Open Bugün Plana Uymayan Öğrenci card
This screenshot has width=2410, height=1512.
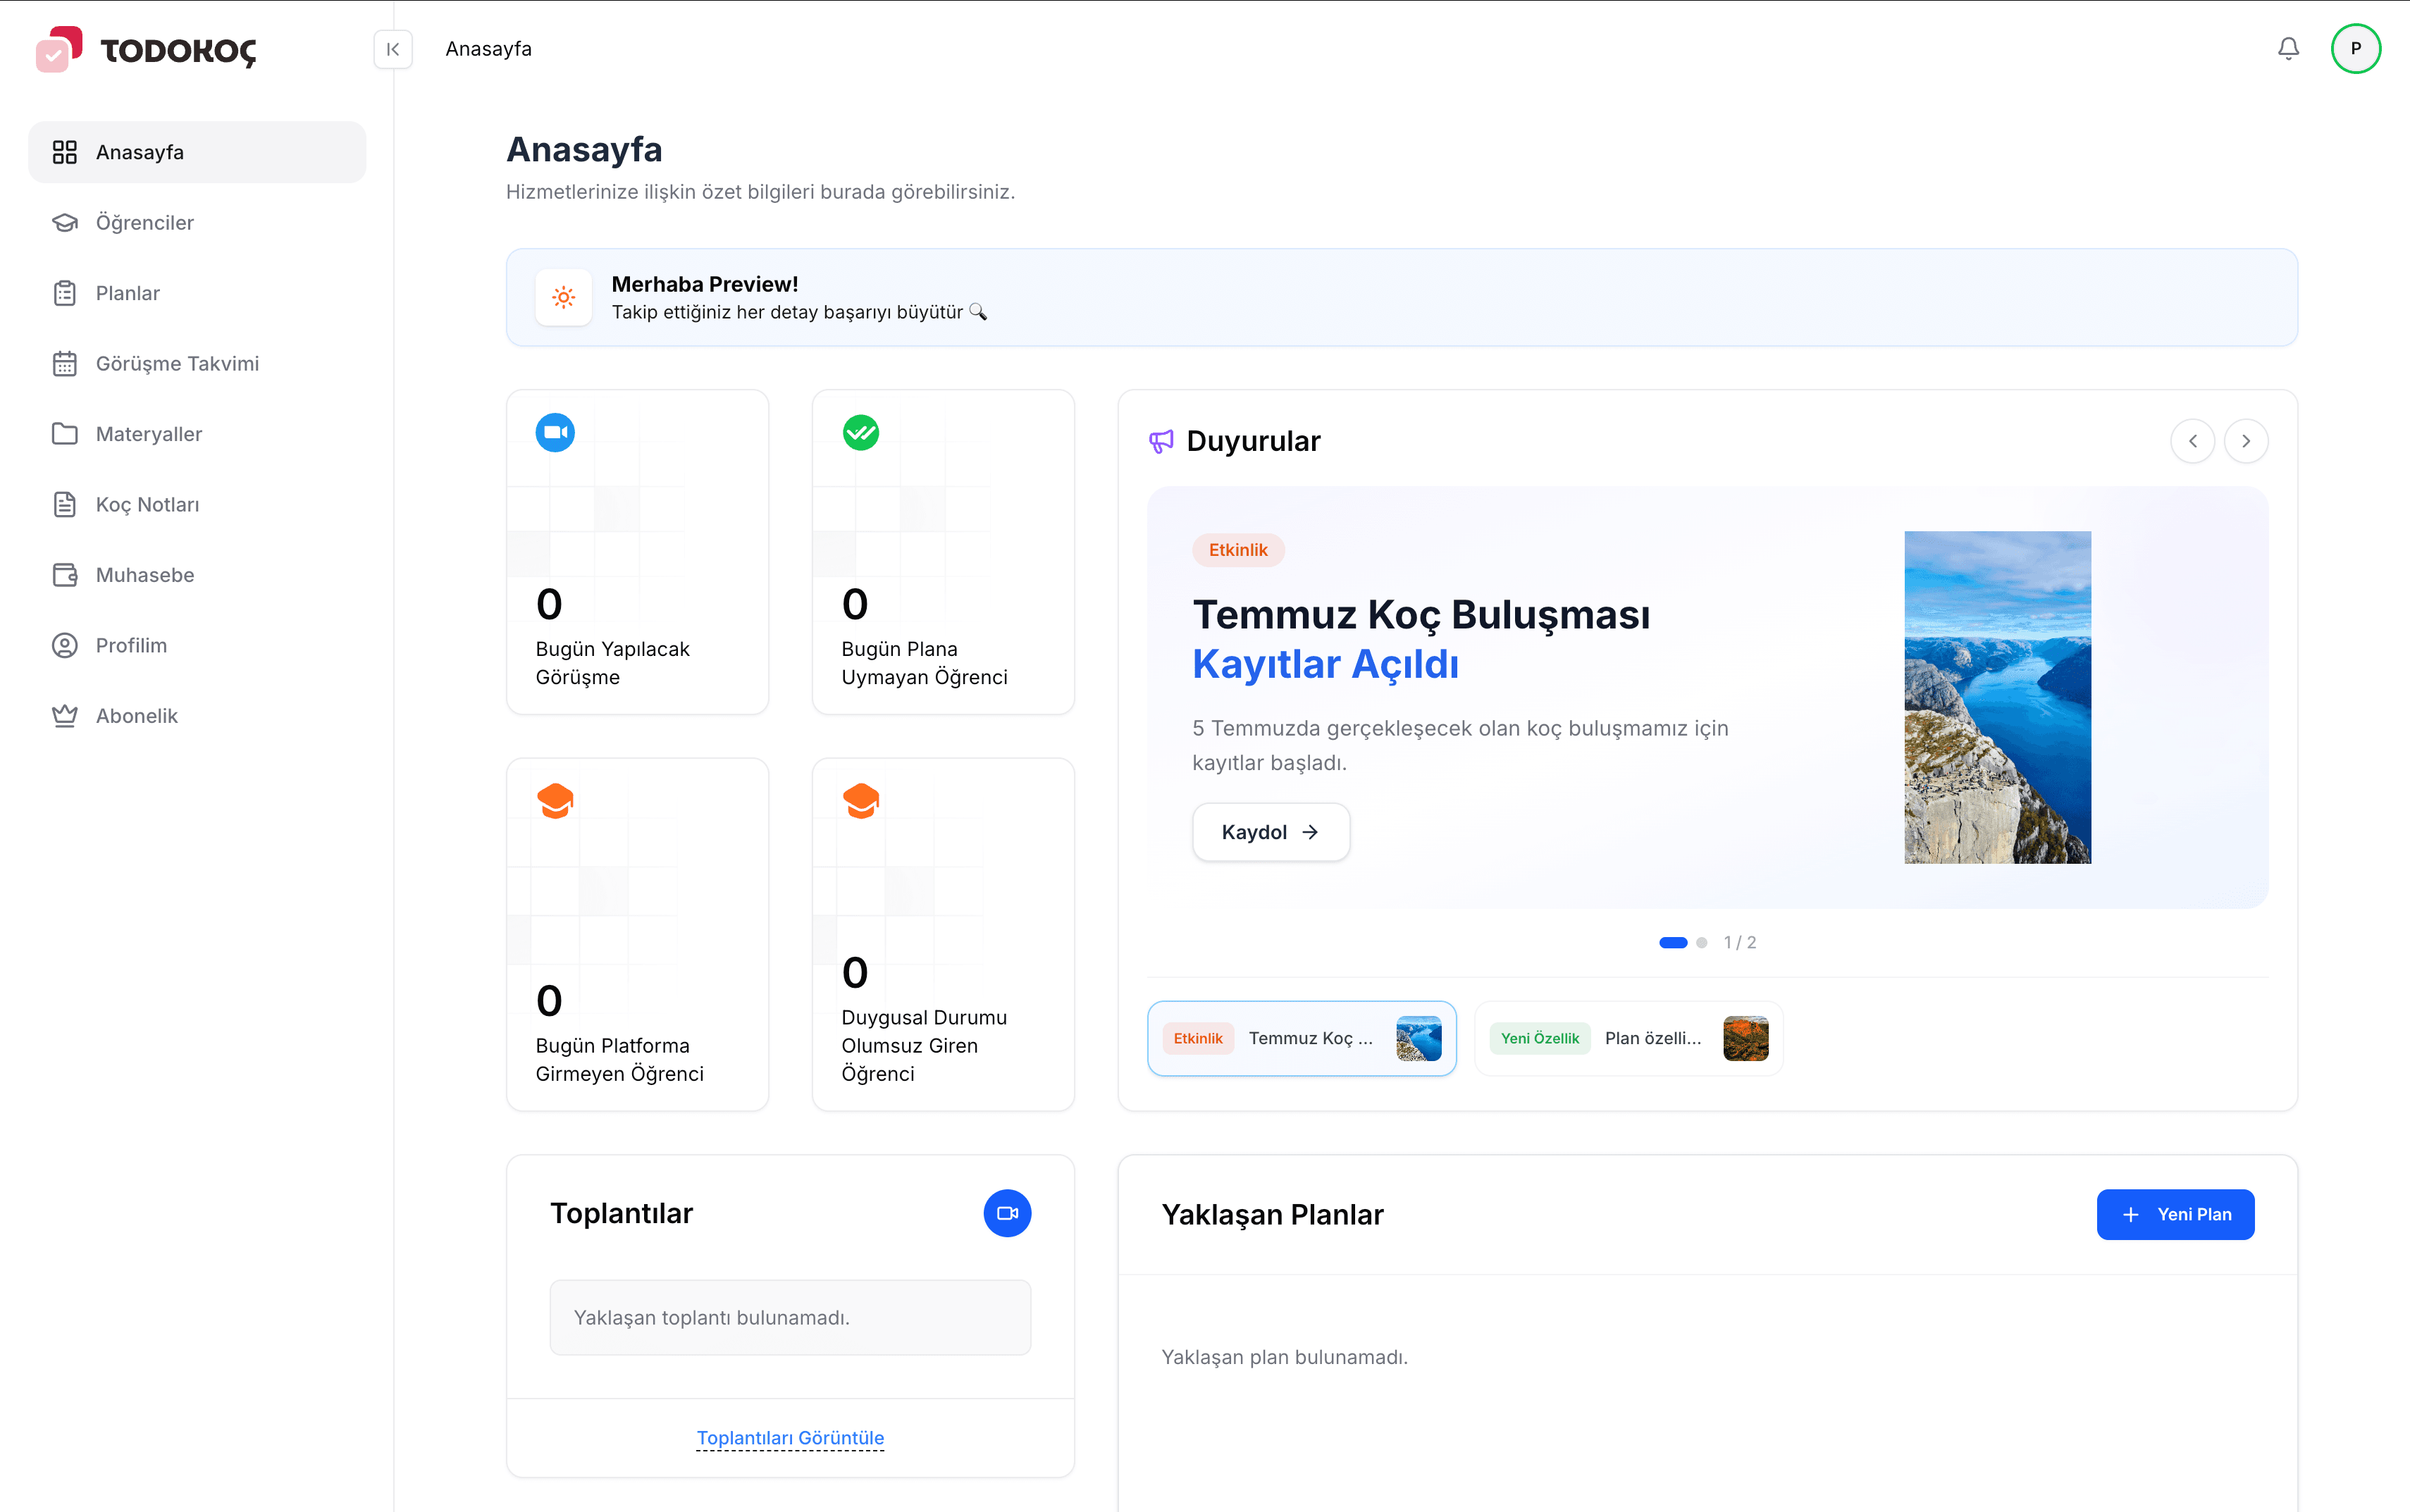pos(943,552)
